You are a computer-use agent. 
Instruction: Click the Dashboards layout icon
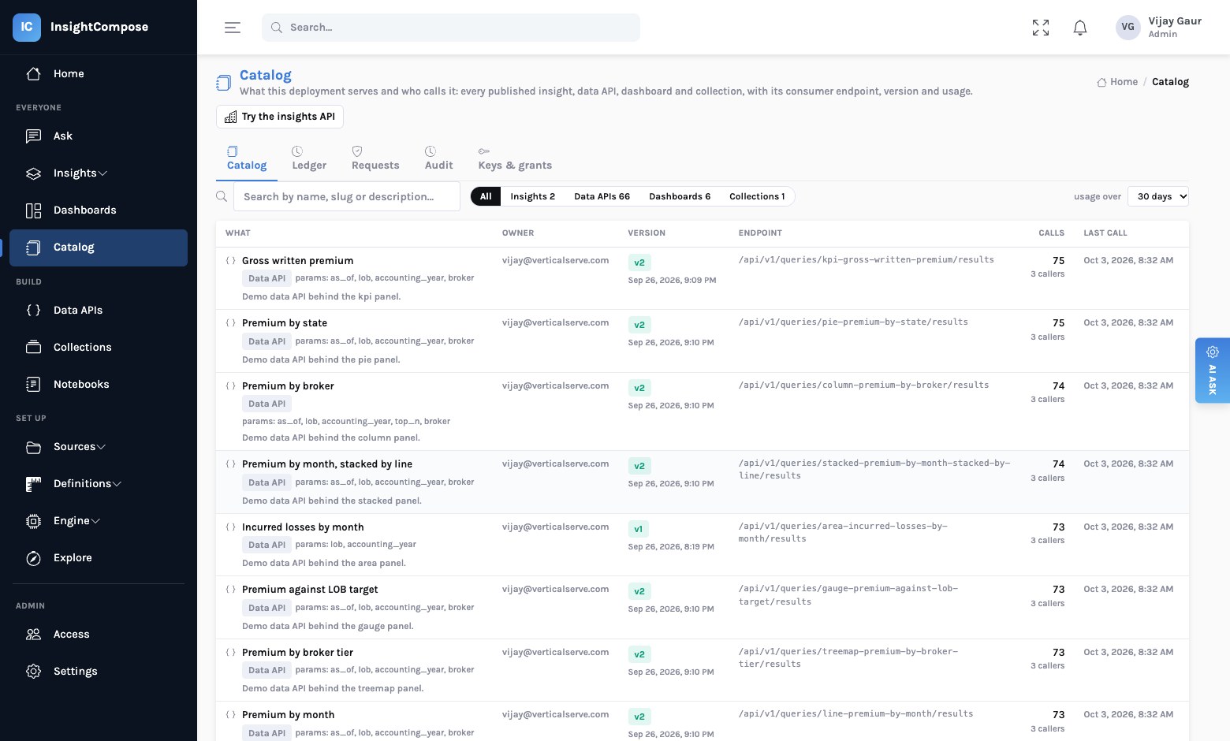coord(33,210)
